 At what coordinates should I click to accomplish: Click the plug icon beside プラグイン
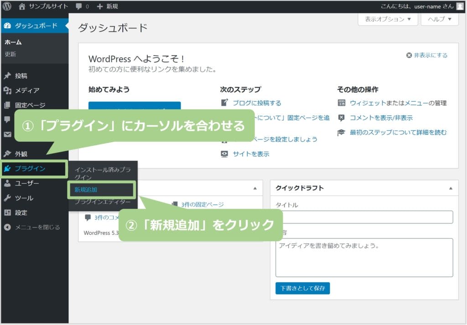[7, 169]
